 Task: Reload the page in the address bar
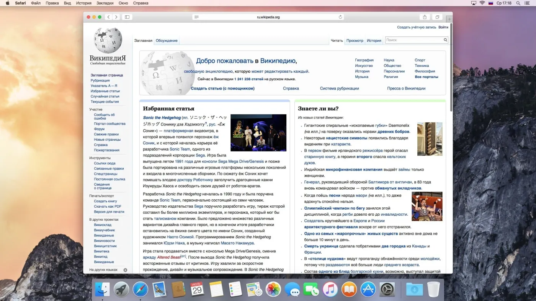[x=340, y=17]
